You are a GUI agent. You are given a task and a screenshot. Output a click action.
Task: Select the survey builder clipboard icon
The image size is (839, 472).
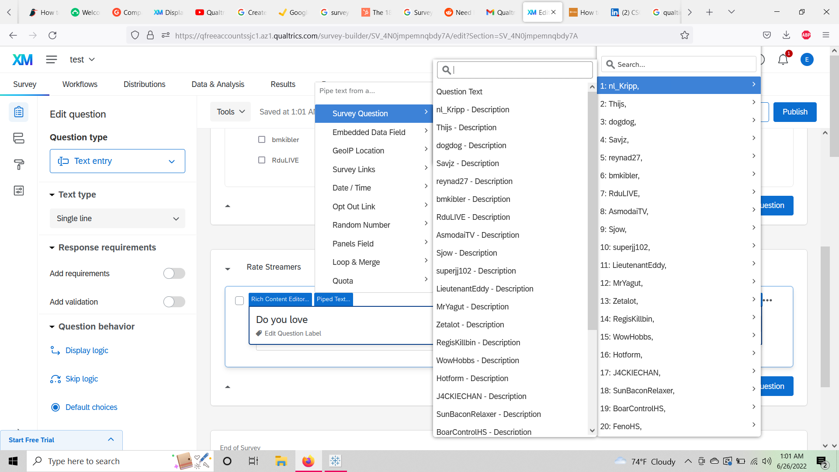[19, 112]
